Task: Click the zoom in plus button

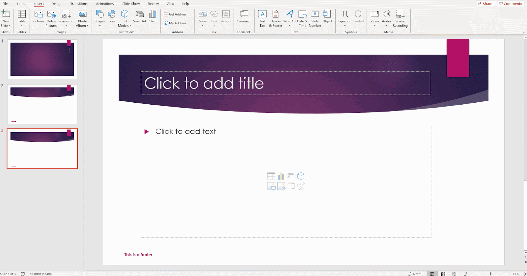Action: click(506, 274)
